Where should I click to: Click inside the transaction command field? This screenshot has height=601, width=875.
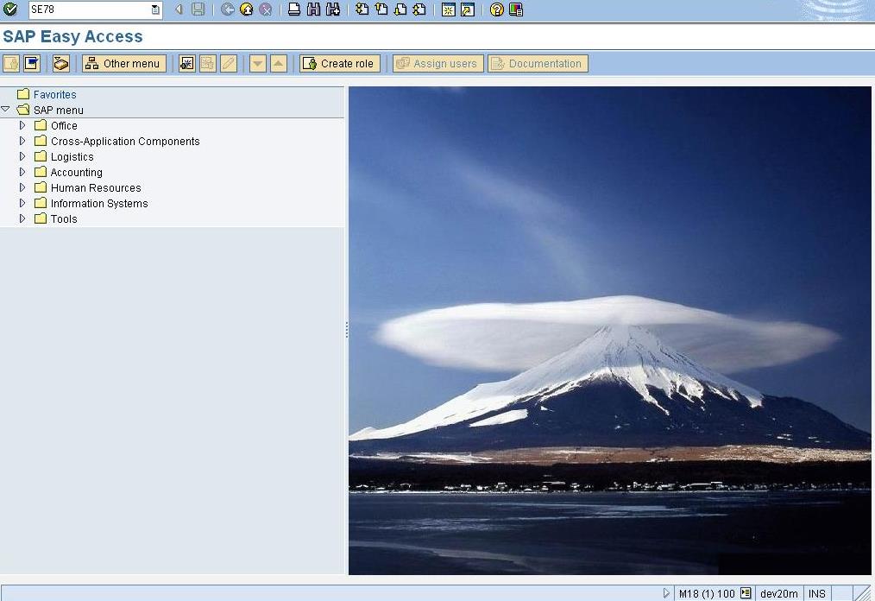pos(86,9)
